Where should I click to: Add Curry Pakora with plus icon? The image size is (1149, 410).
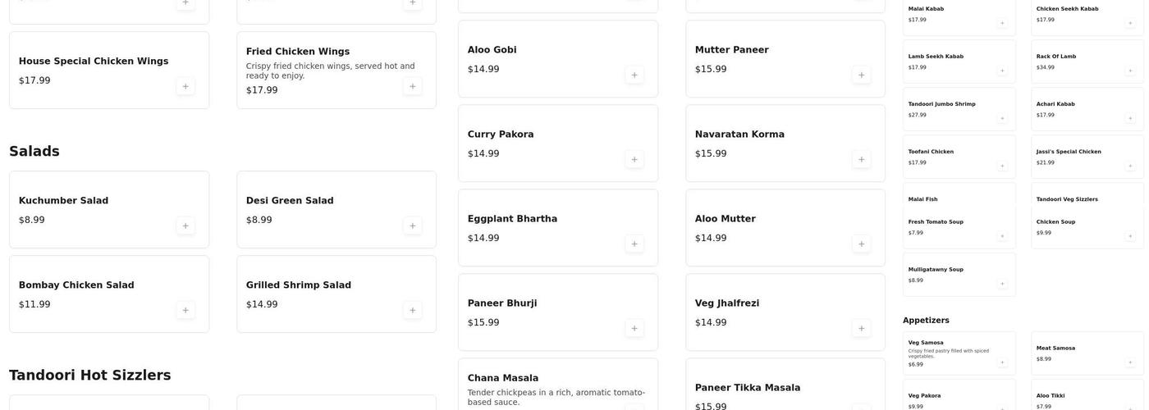pyautogui.click(x=634, y=159)
